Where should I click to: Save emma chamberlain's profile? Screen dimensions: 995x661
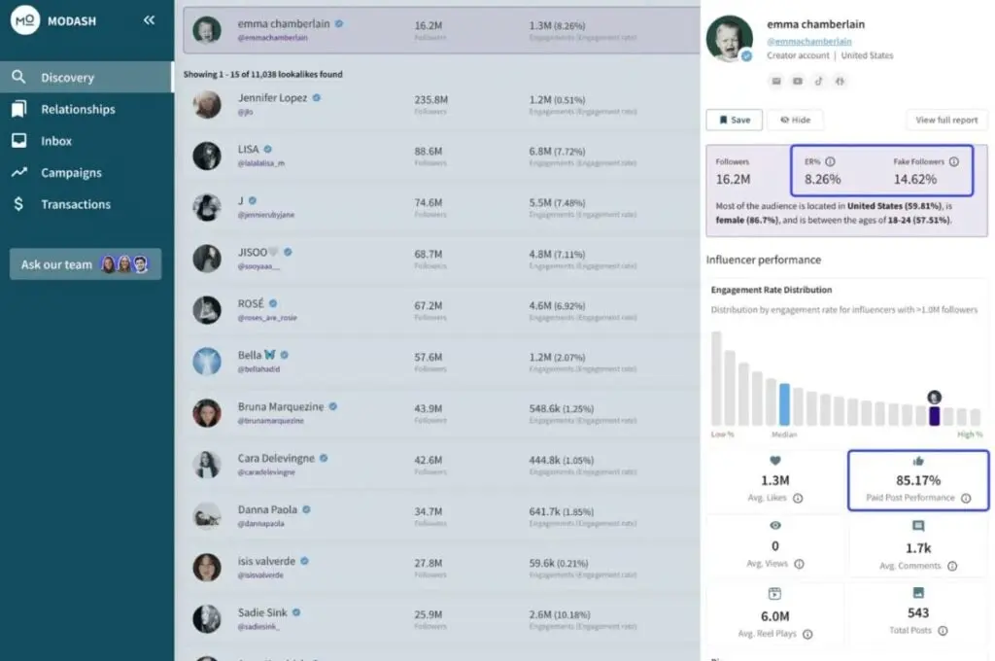pos(735,120)
